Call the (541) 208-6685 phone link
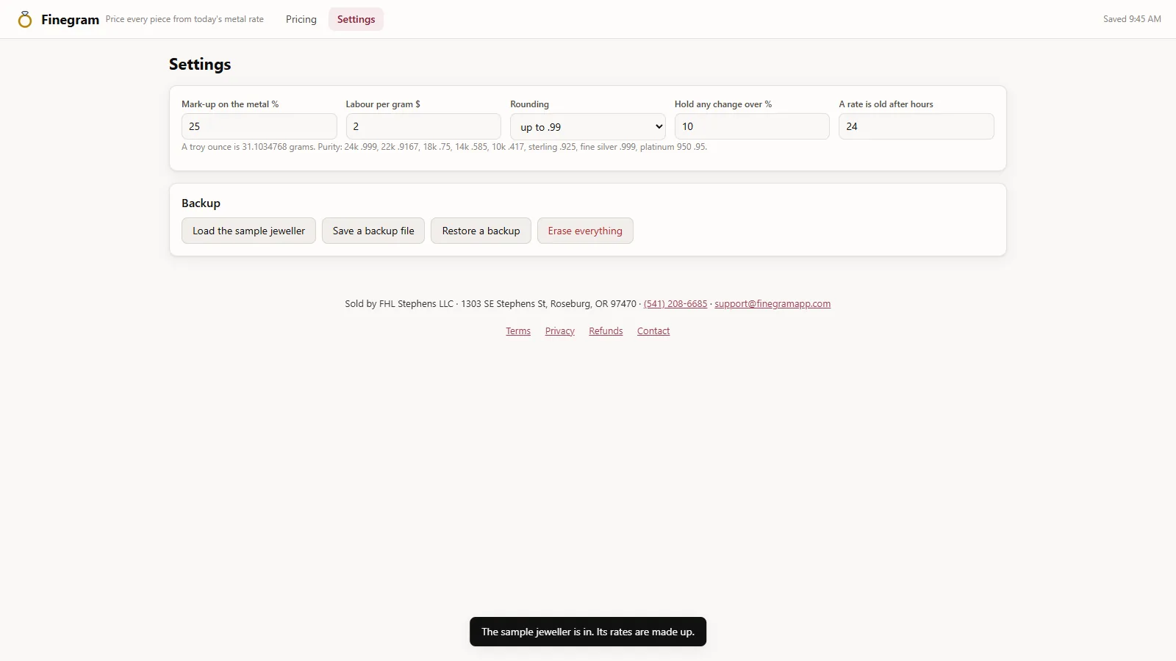This screenshot has width=1176, height=661. click(675, 303)
